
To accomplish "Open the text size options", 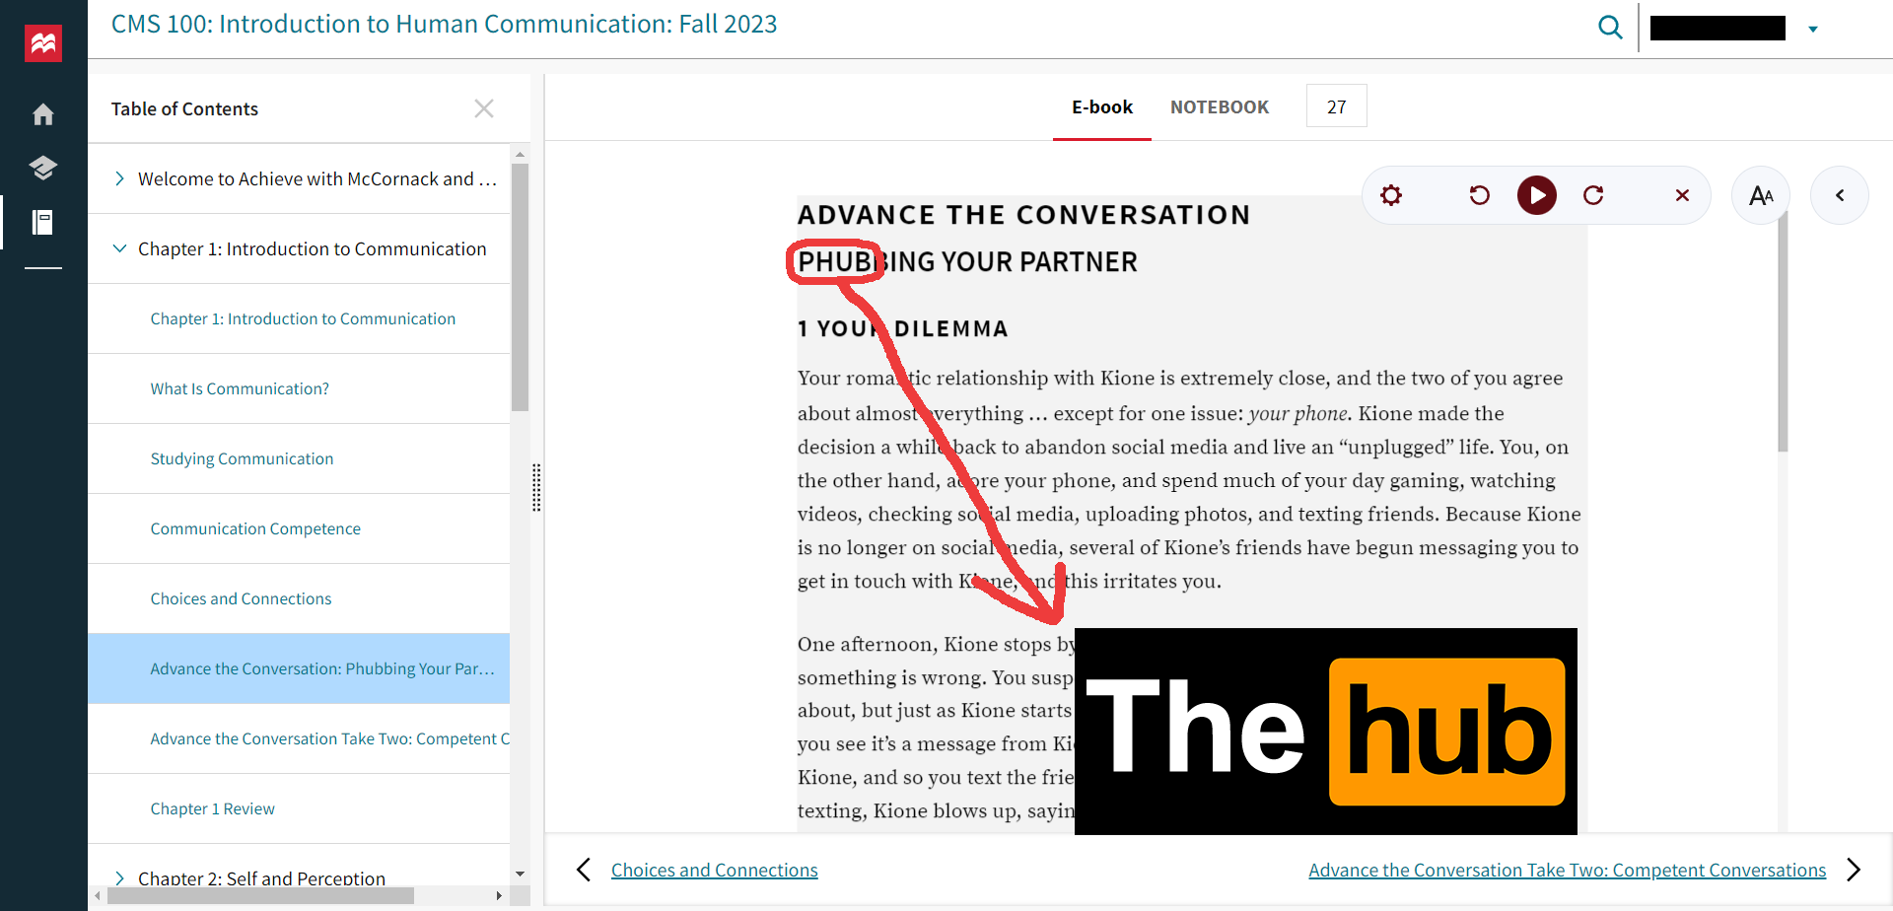I will click(x=1761, y=195).
